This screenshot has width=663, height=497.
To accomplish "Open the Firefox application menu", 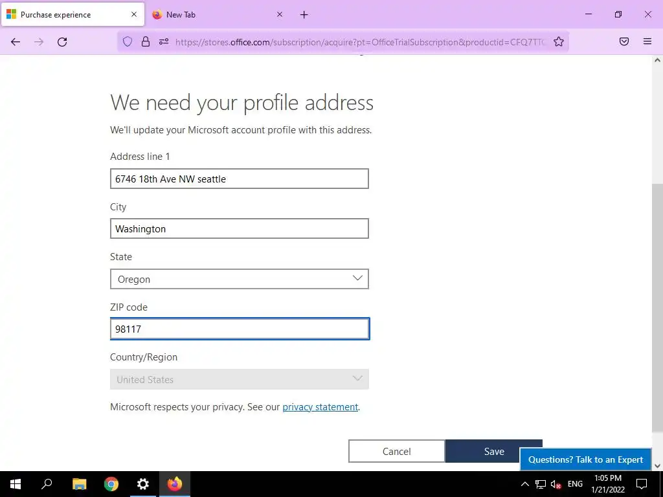I will [647, 41].
